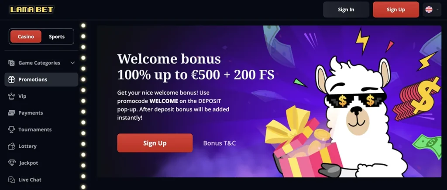Expand the Game Categories chevron
Viewport: 447px width, 190px height.
pos(72,63)
